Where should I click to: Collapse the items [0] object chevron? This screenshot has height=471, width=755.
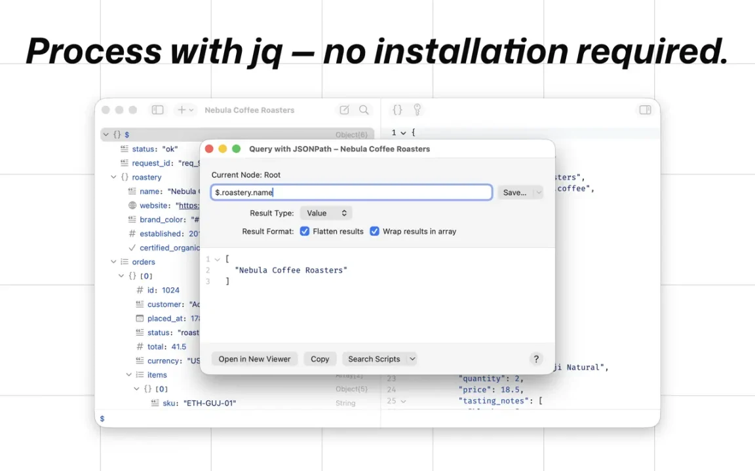click(137, 389)
